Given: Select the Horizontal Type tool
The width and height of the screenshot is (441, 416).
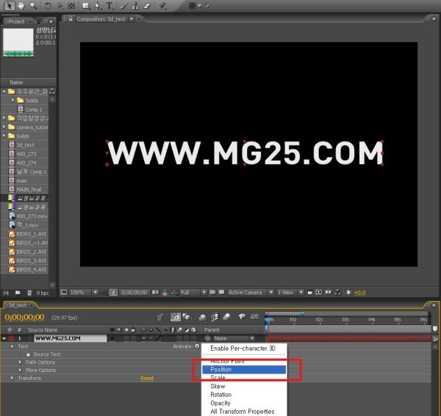Looking at the screenshot, I should click(110, 6).
